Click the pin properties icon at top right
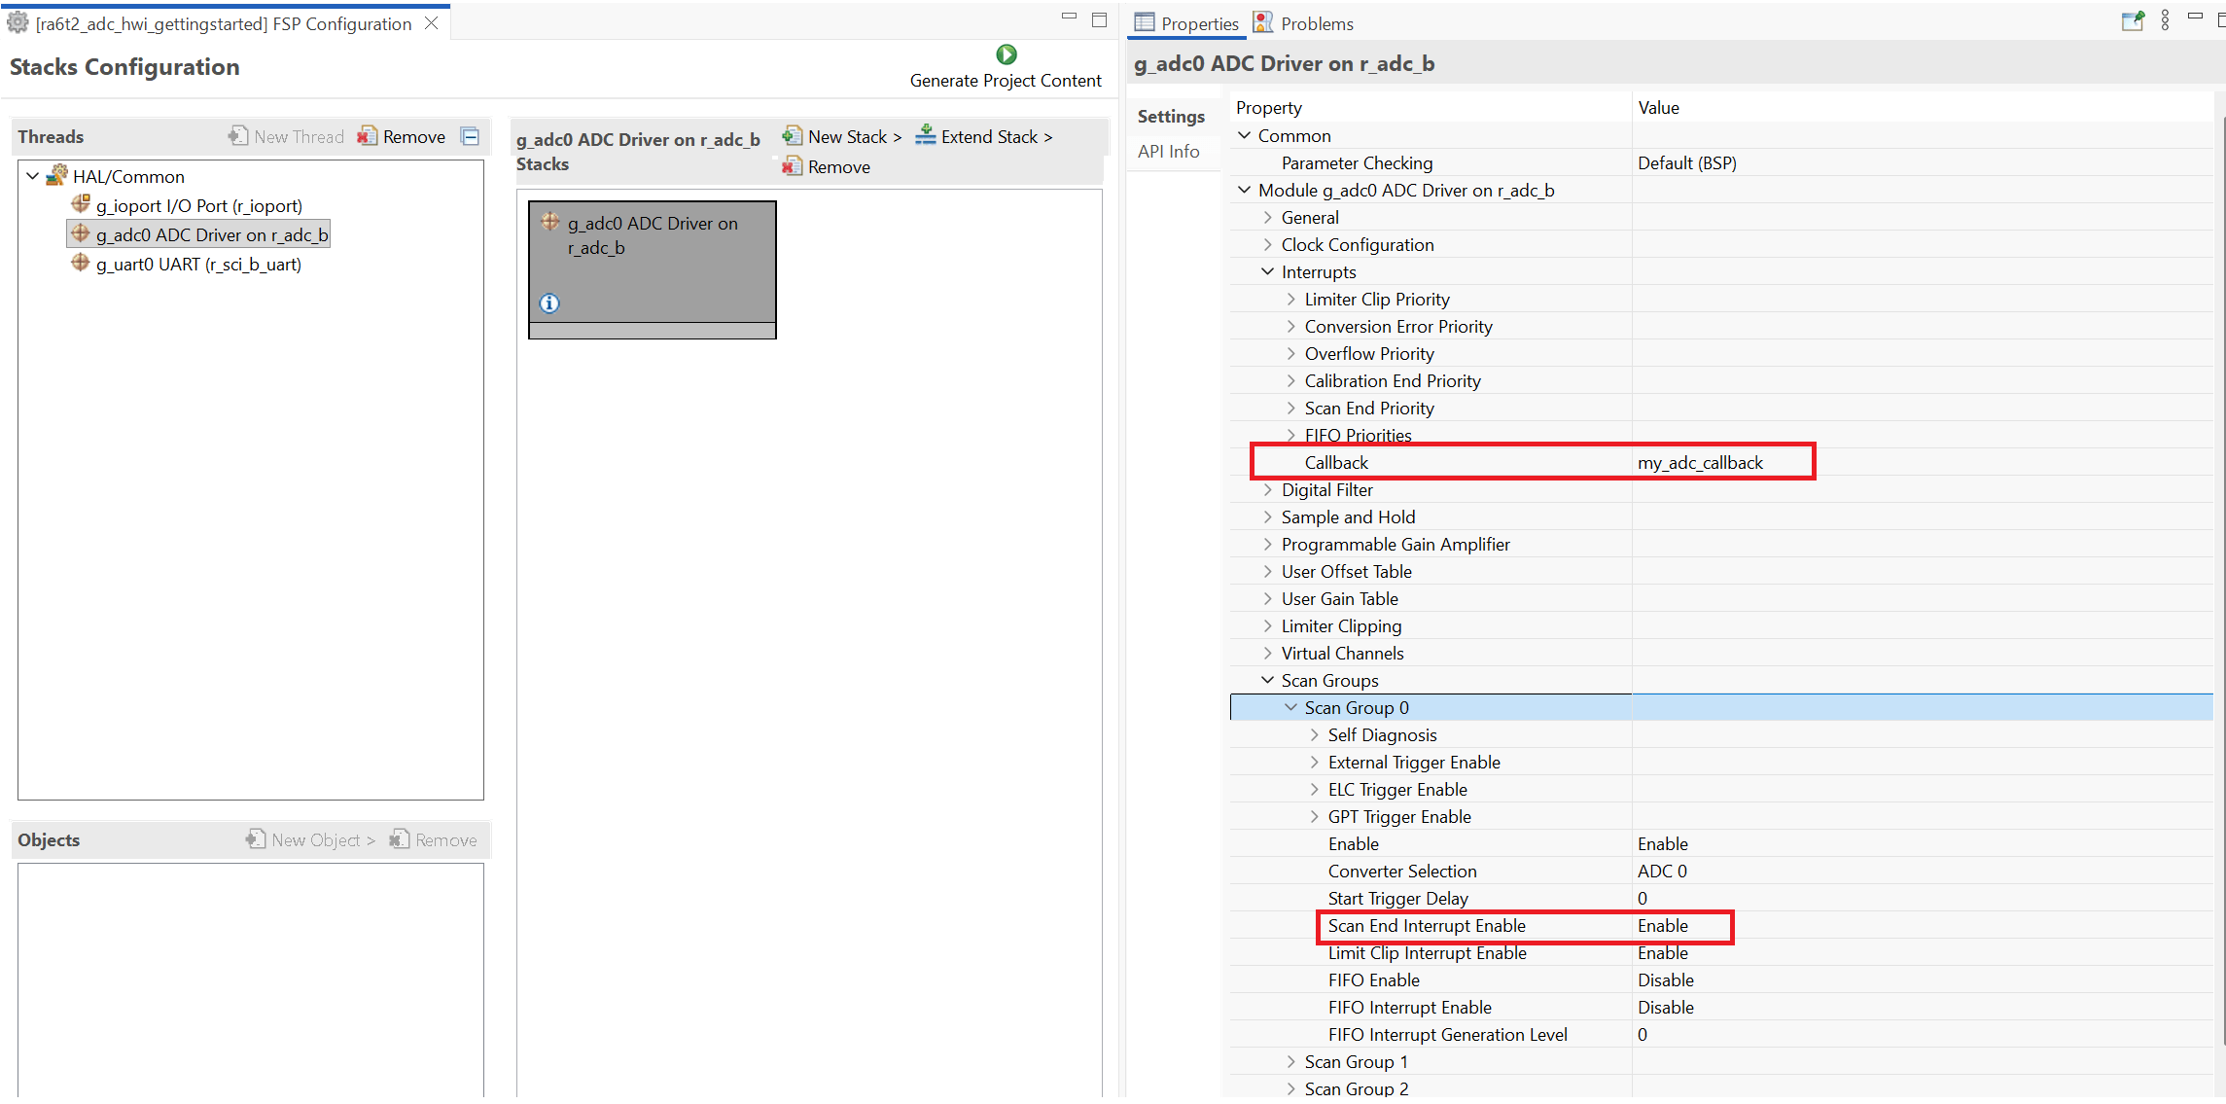Screen dimensions: 2226x1104 pyautogui.click(x=2132, y=20)
